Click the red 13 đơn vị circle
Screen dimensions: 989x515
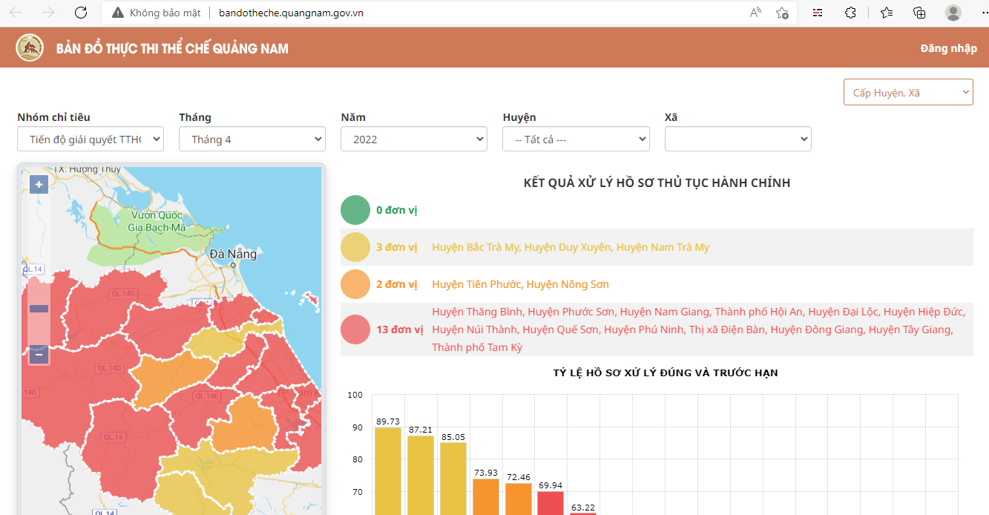click(355, 329)
